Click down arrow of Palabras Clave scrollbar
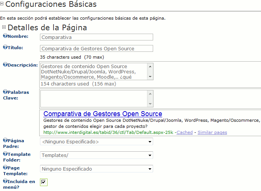Viewport: 261px width, 191px height. point(150,104)
